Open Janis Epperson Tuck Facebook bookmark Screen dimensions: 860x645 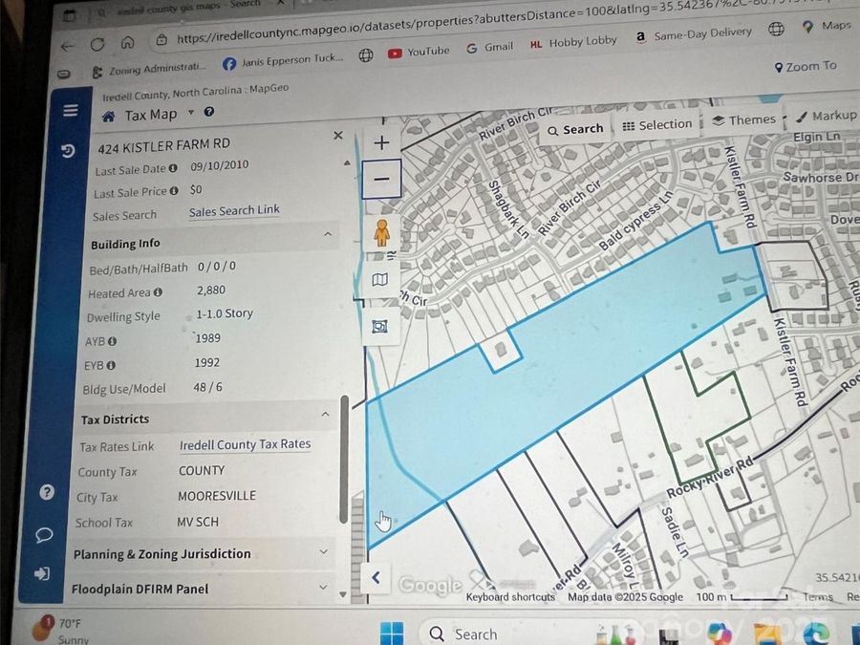tap(283, 60)
